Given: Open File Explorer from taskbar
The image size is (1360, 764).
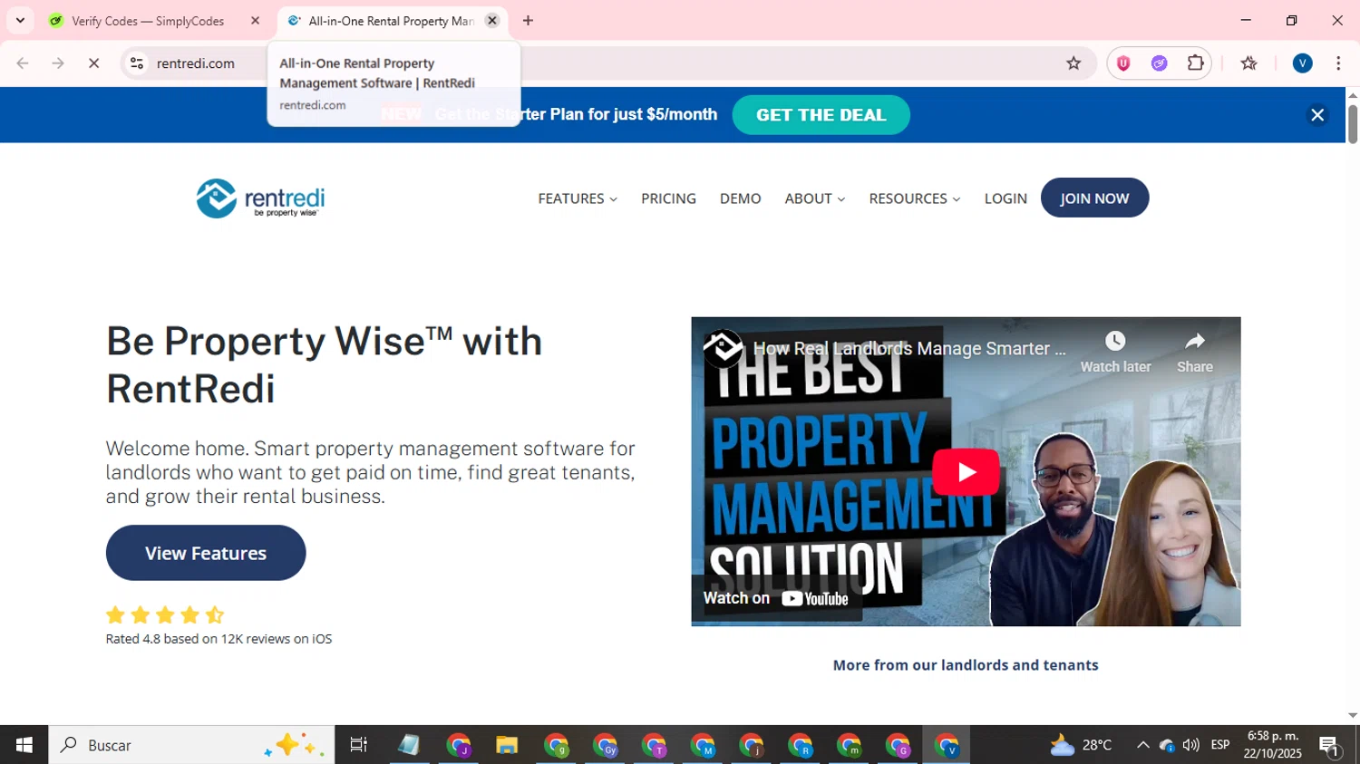Looking at the screenshot, I should point(507,745).
